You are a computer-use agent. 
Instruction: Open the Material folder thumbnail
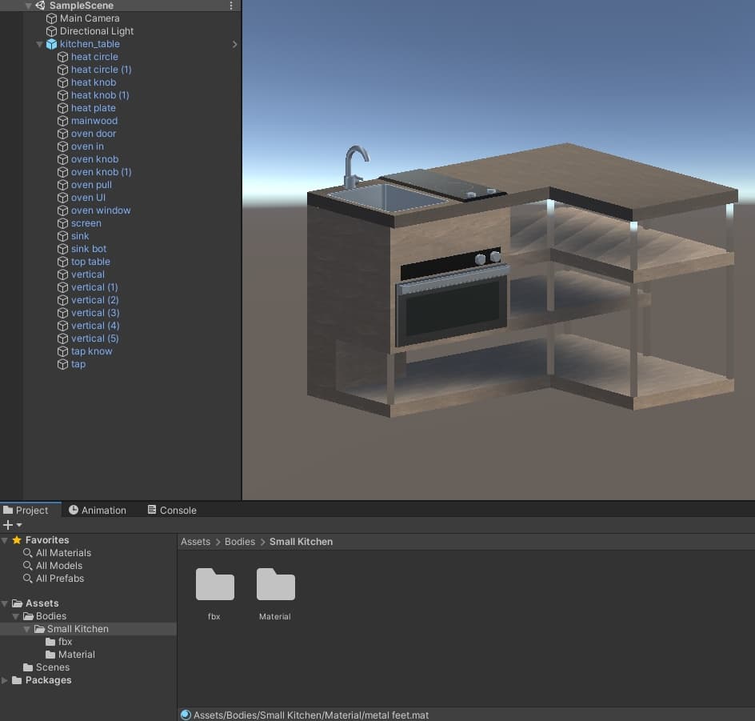coord(275,585)
